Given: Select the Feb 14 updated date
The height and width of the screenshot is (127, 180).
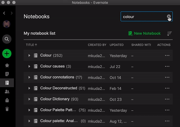Looking at the screenshot, I should pyautogui.click(x=115, y=88).
